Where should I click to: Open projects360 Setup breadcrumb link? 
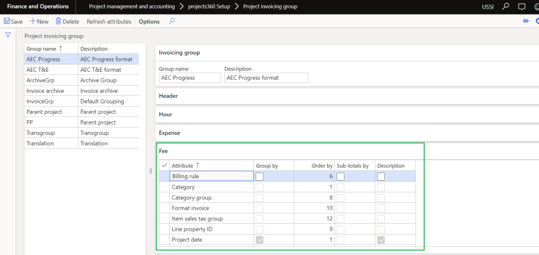(209, 6)
